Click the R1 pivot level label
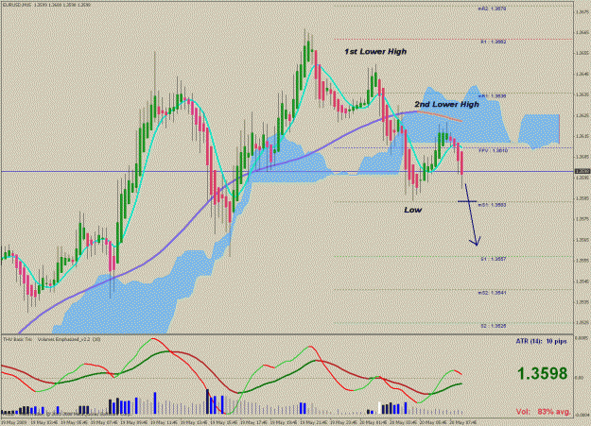The image size is (591, 426). tap(493, 42)
